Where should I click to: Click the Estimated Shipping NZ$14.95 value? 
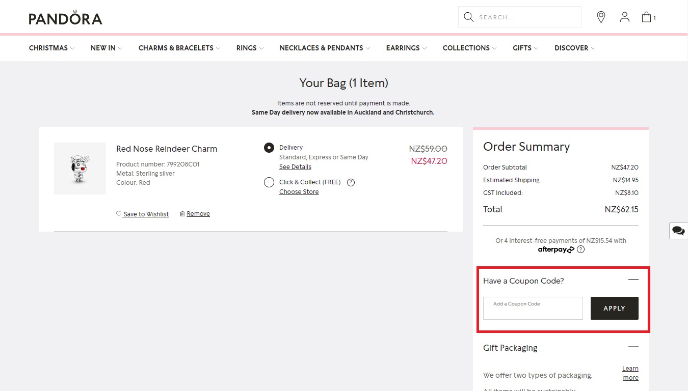(625, 180)
